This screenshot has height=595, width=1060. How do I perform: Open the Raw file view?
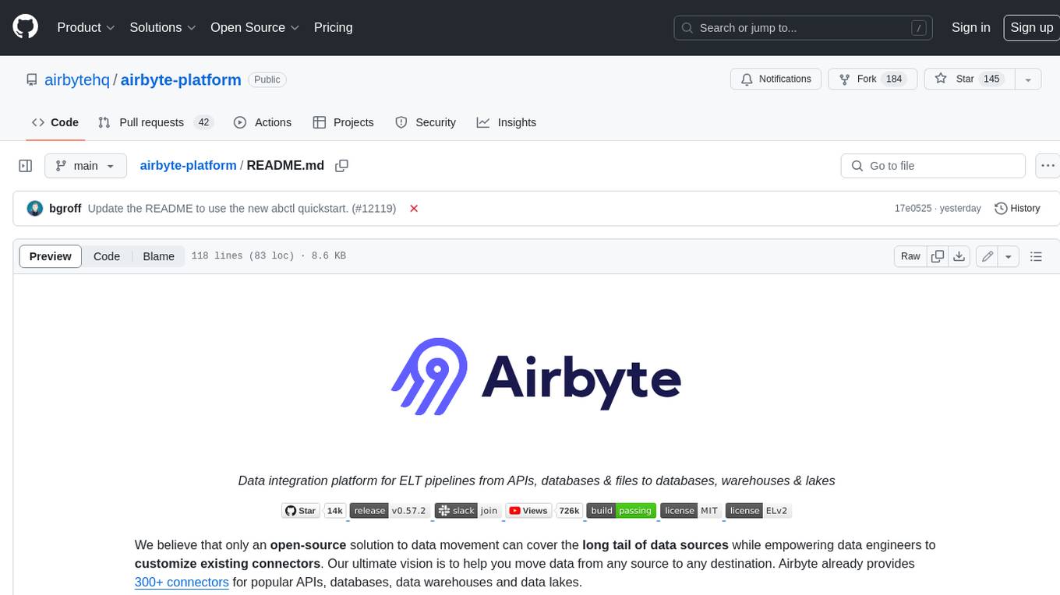(x=910, y=256)
